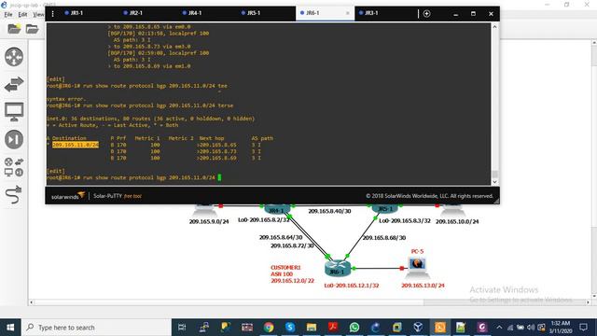Browse end devices in GNS3 sidebar
The height and width of the screenshot is (336, 597).
tap(14, 112)
